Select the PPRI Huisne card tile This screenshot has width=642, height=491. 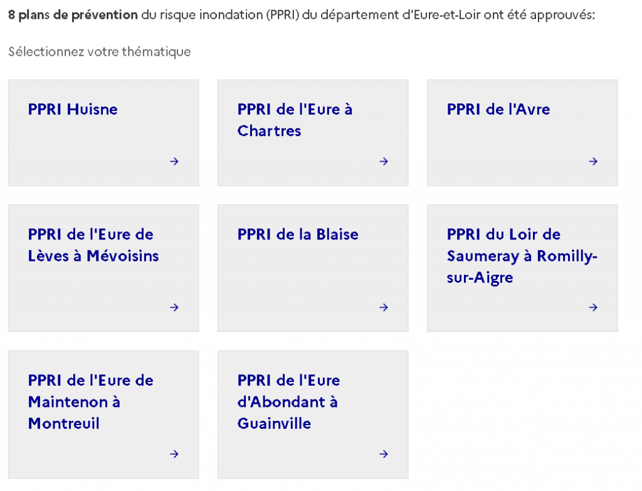pyautogui.click(x=103, y=132)
